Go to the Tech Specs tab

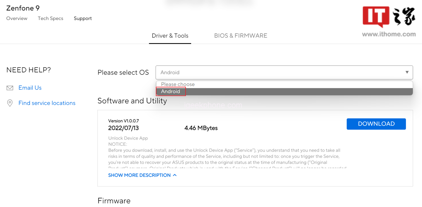tap(50, 18)
